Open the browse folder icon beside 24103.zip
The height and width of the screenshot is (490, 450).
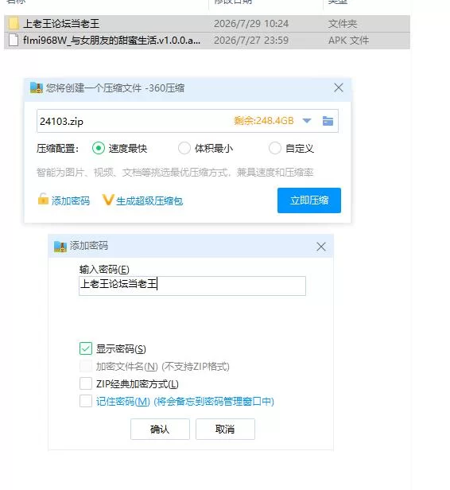tap(328, 121)
